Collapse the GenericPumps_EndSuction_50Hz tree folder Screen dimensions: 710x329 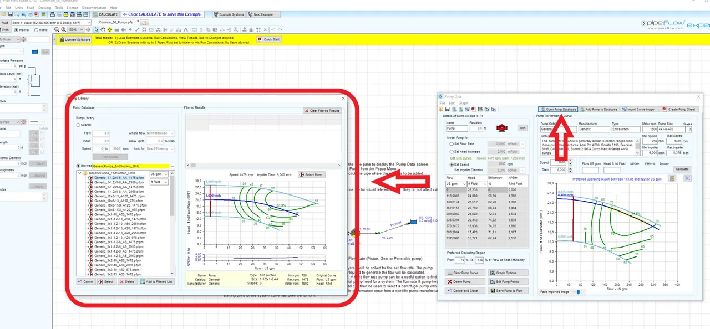[x=81, y=173]
